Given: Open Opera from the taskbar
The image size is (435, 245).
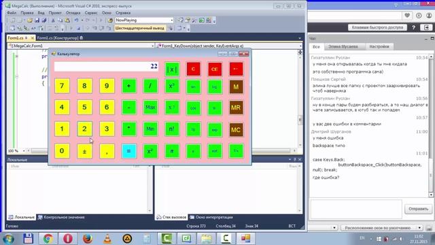Looking at the screenshot, I should 68,239.
